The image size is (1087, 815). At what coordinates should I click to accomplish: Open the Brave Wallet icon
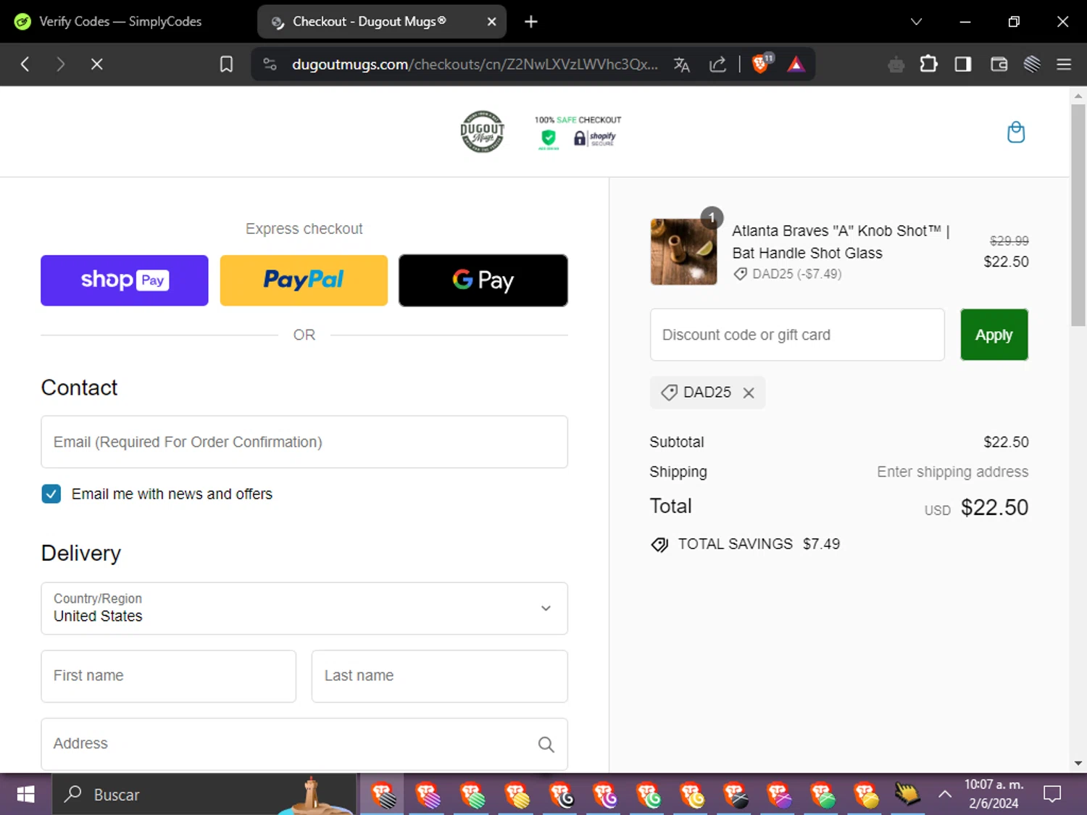coord(999,64)
